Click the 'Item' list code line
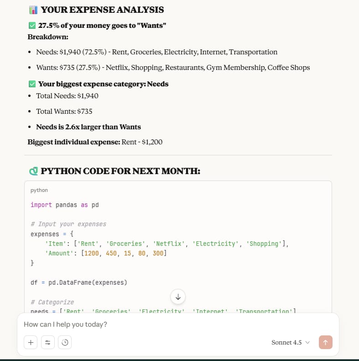This screenshot has width=359, height=361. (x=166, y=244)
